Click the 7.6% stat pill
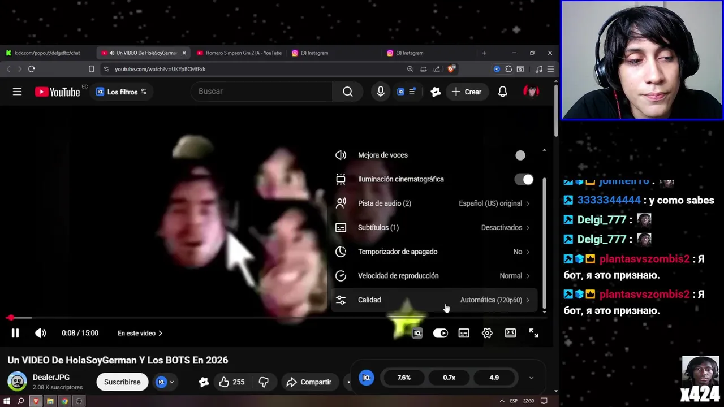This screenshot has height=407, width=724. (404, 378)
